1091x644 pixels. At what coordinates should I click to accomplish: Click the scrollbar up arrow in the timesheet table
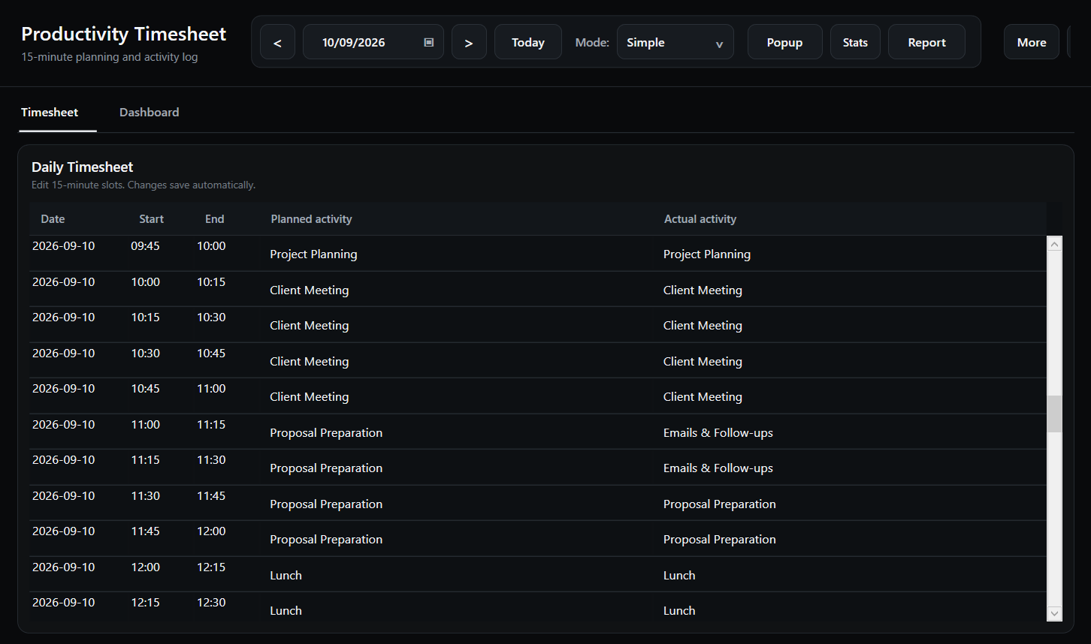(1054, 244)
